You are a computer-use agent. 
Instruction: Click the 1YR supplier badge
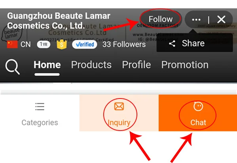pyautogui.click(x=44, y=44)
